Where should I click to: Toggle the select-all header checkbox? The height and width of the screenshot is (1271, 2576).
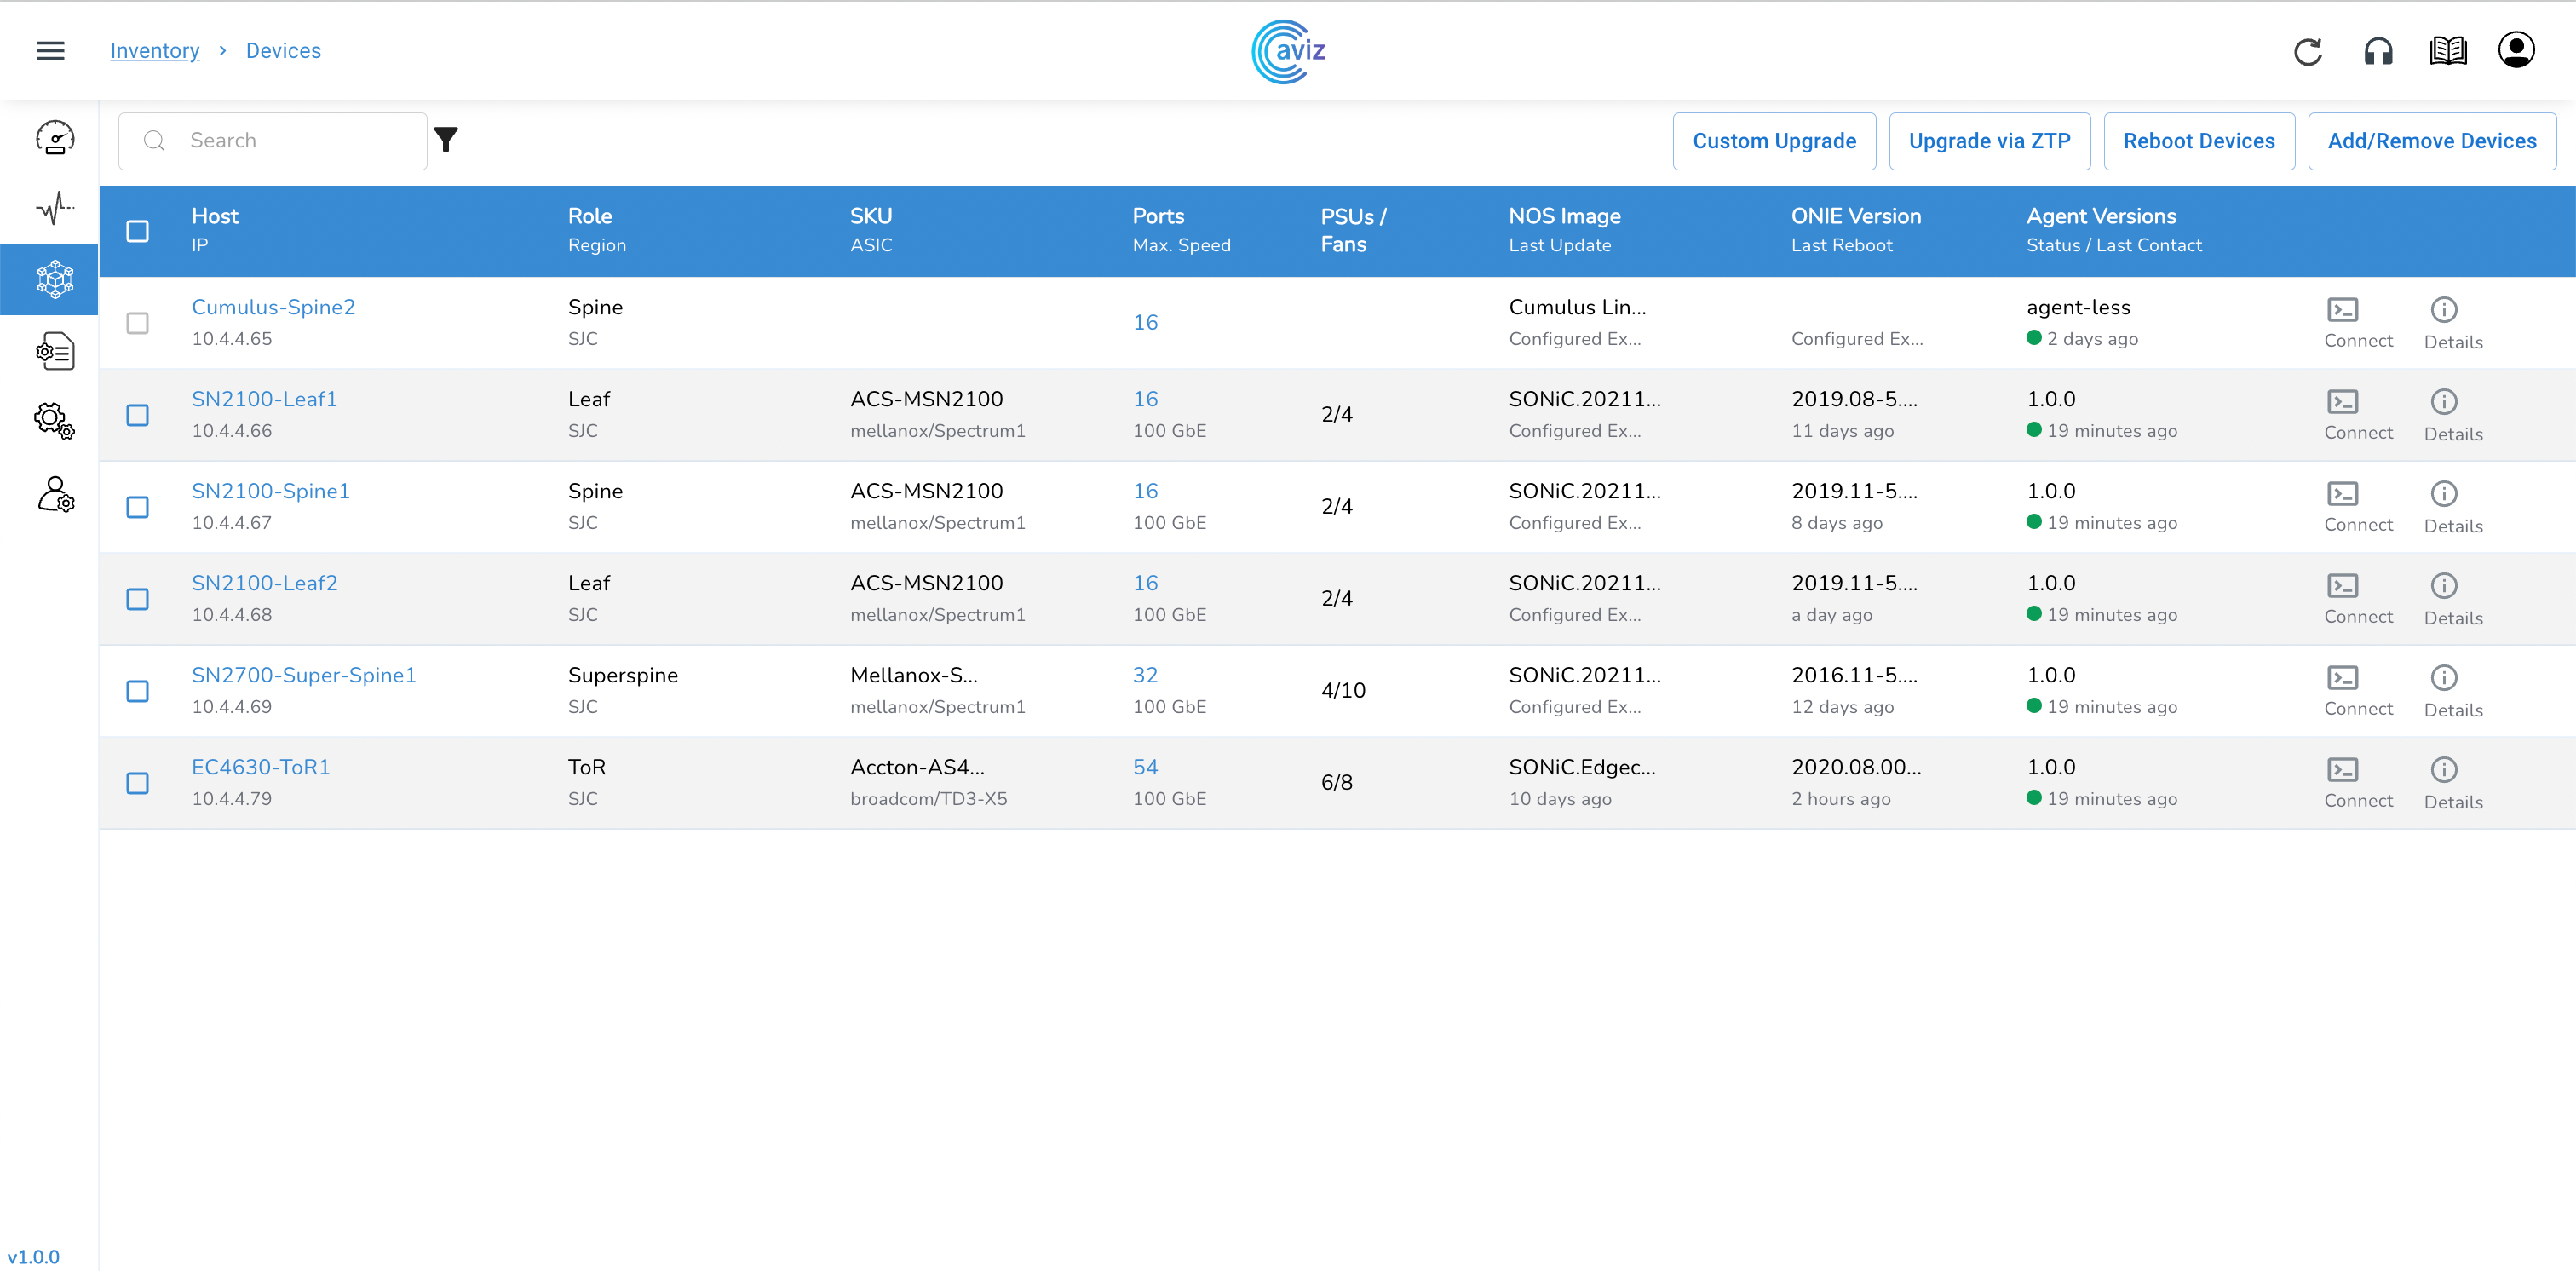click(x=138, y=231)
